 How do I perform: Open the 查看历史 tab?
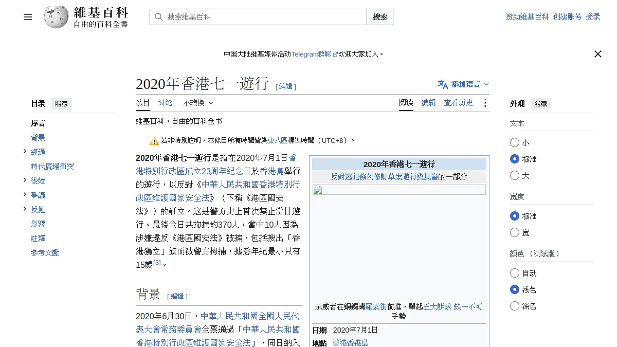(459, 103)
